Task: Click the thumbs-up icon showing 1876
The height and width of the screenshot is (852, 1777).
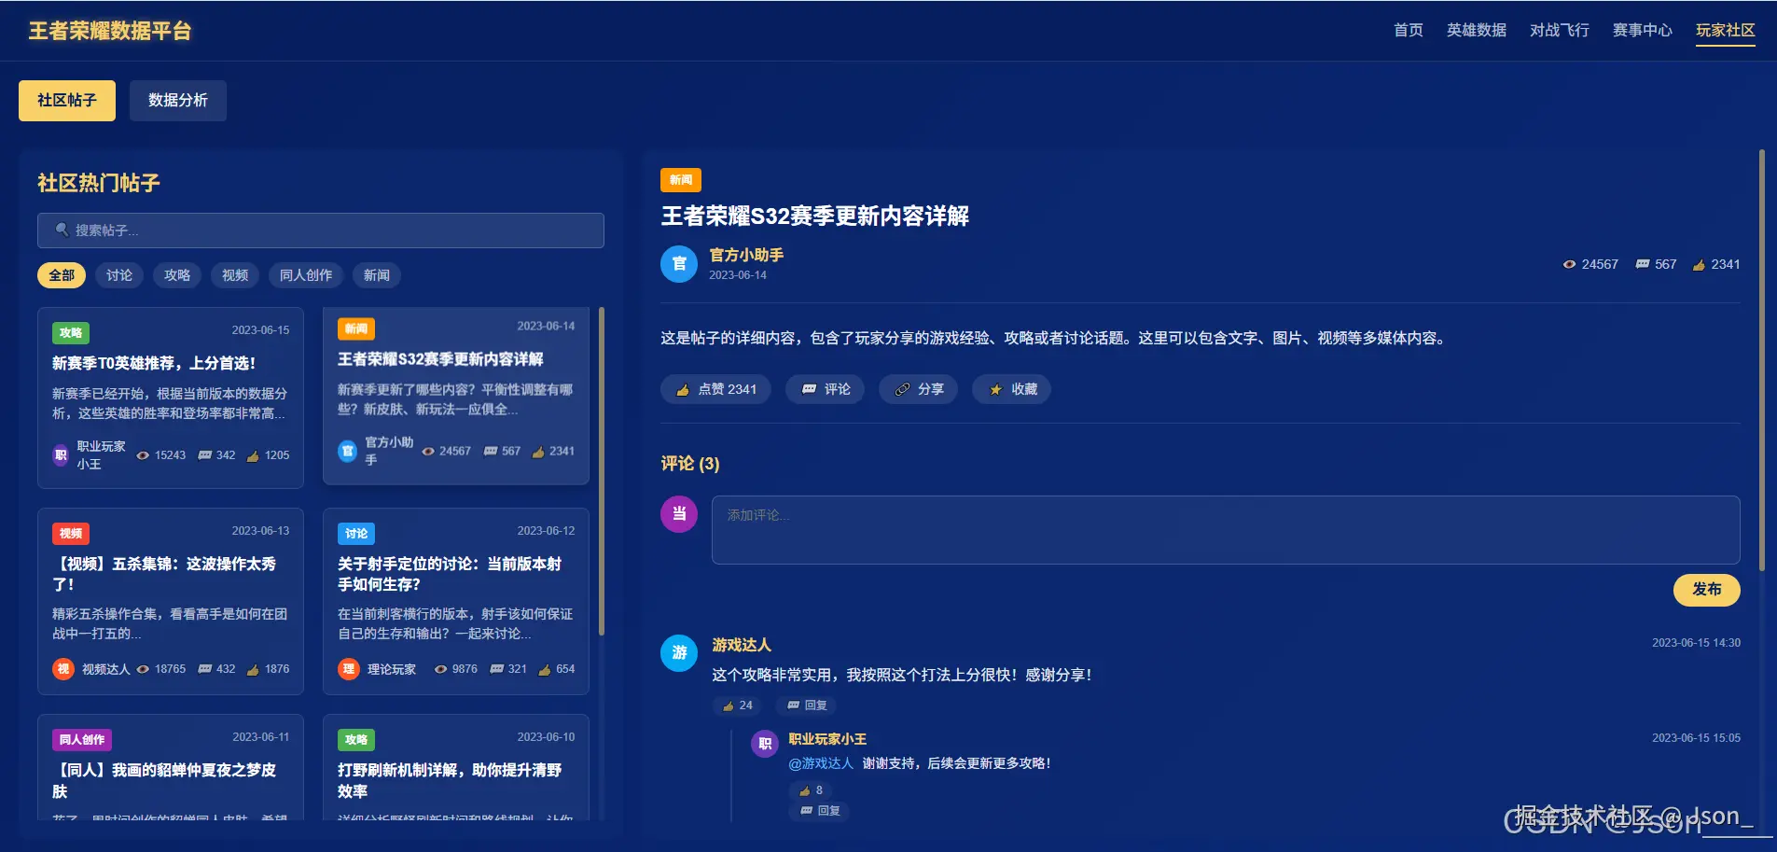Action: tap(253, 669)
